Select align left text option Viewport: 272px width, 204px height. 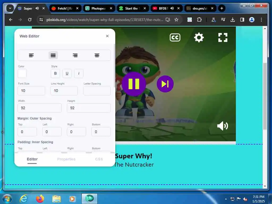click(31, 55)
